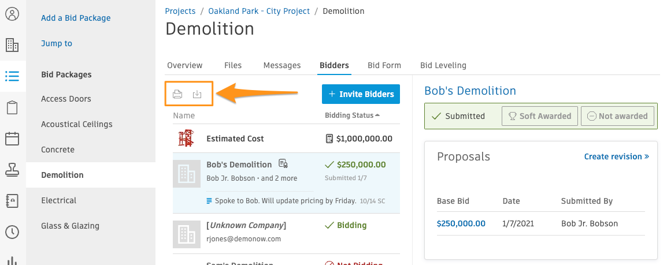Select the Submitted status option
The width and height of the screenshot is (667, 265).
coord(458,116)
